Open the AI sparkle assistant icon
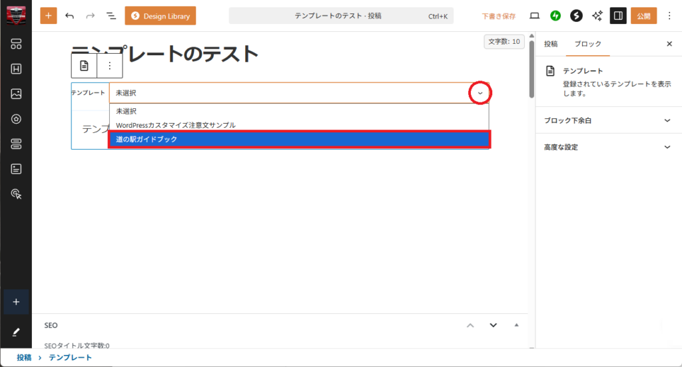 pyautogui.click(x=597, y=16)
